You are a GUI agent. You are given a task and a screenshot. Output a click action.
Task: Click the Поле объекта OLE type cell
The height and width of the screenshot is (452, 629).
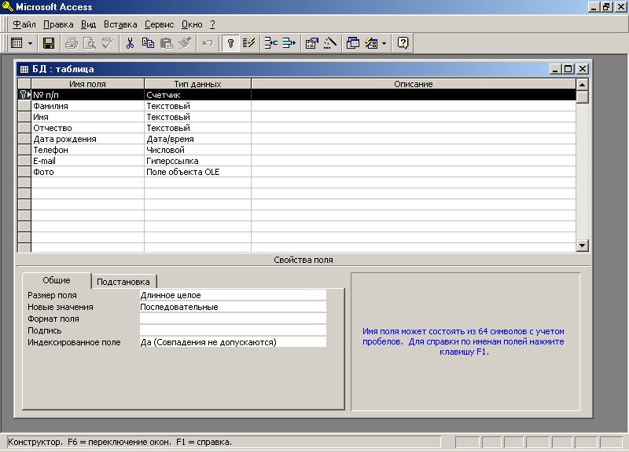(197, 172)
